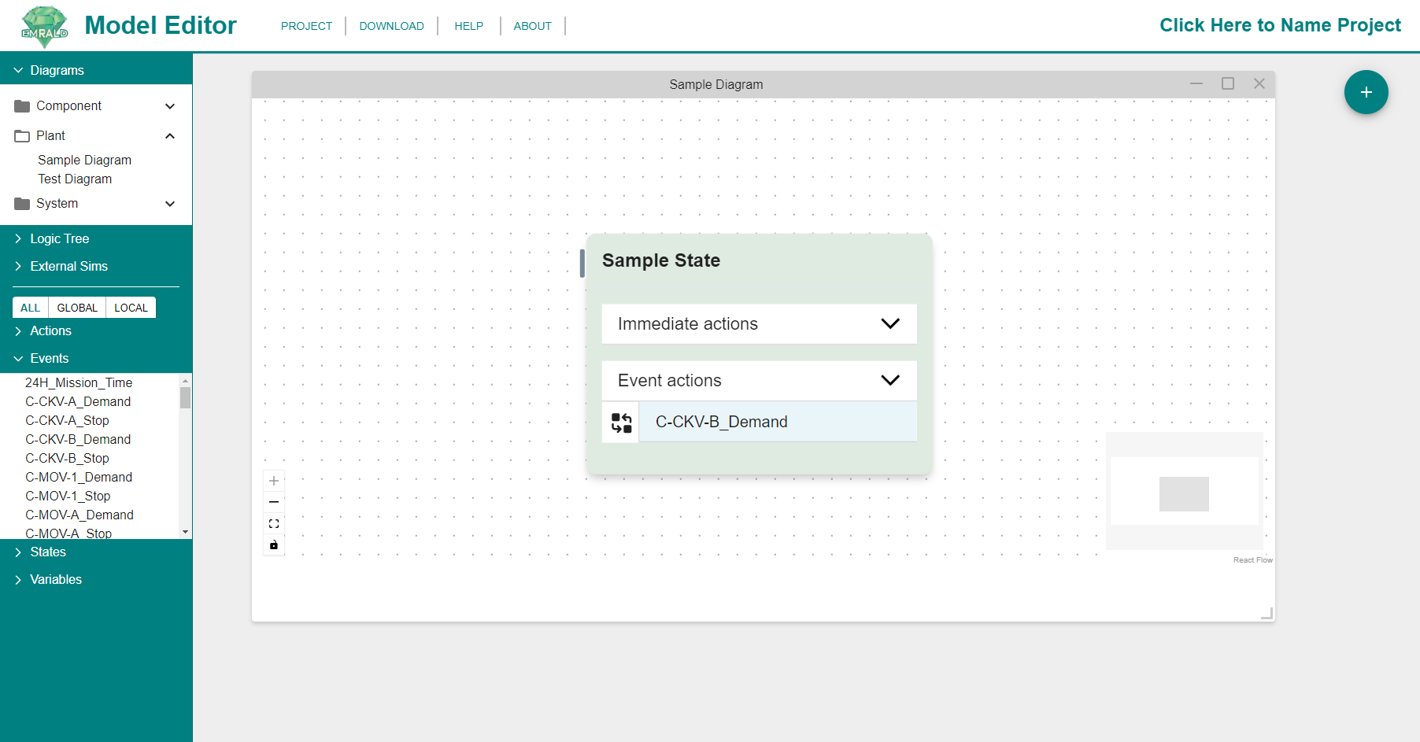Select the ALL filter tab
The image size is (1420, 742).
pyautogui.click(x=30, y=308)
